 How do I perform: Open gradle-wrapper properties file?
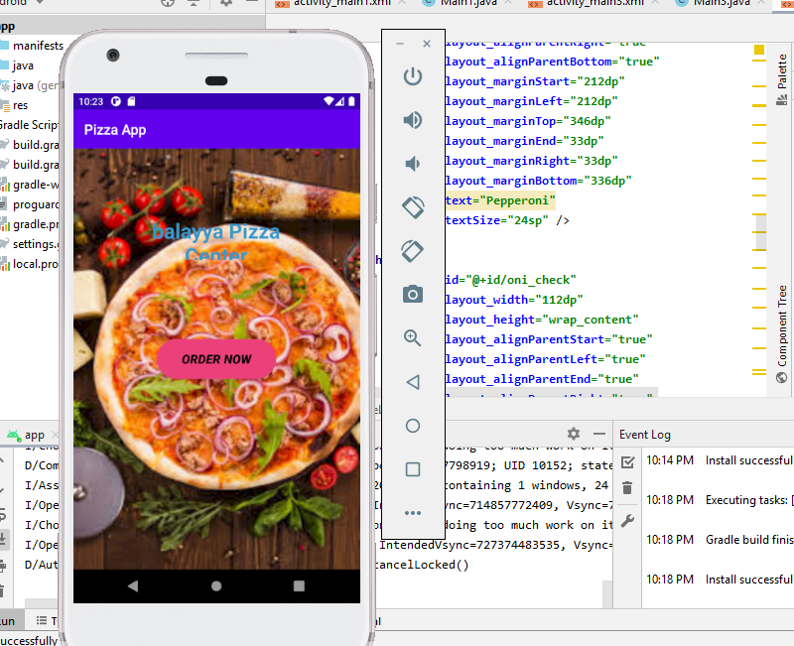click(31, 185)
